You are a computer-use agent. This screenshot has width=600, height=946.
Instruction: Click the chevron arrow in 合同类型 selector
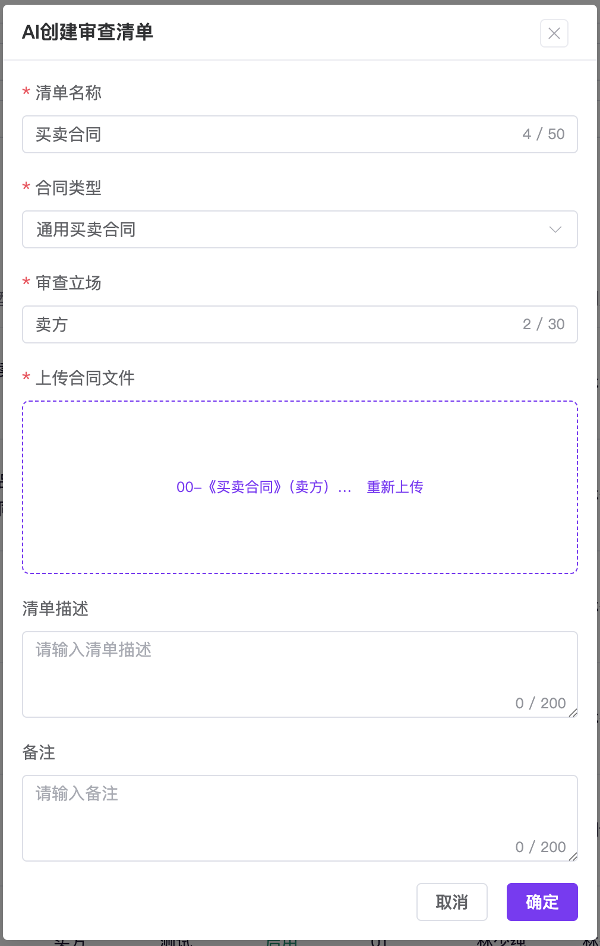(555, 229)
